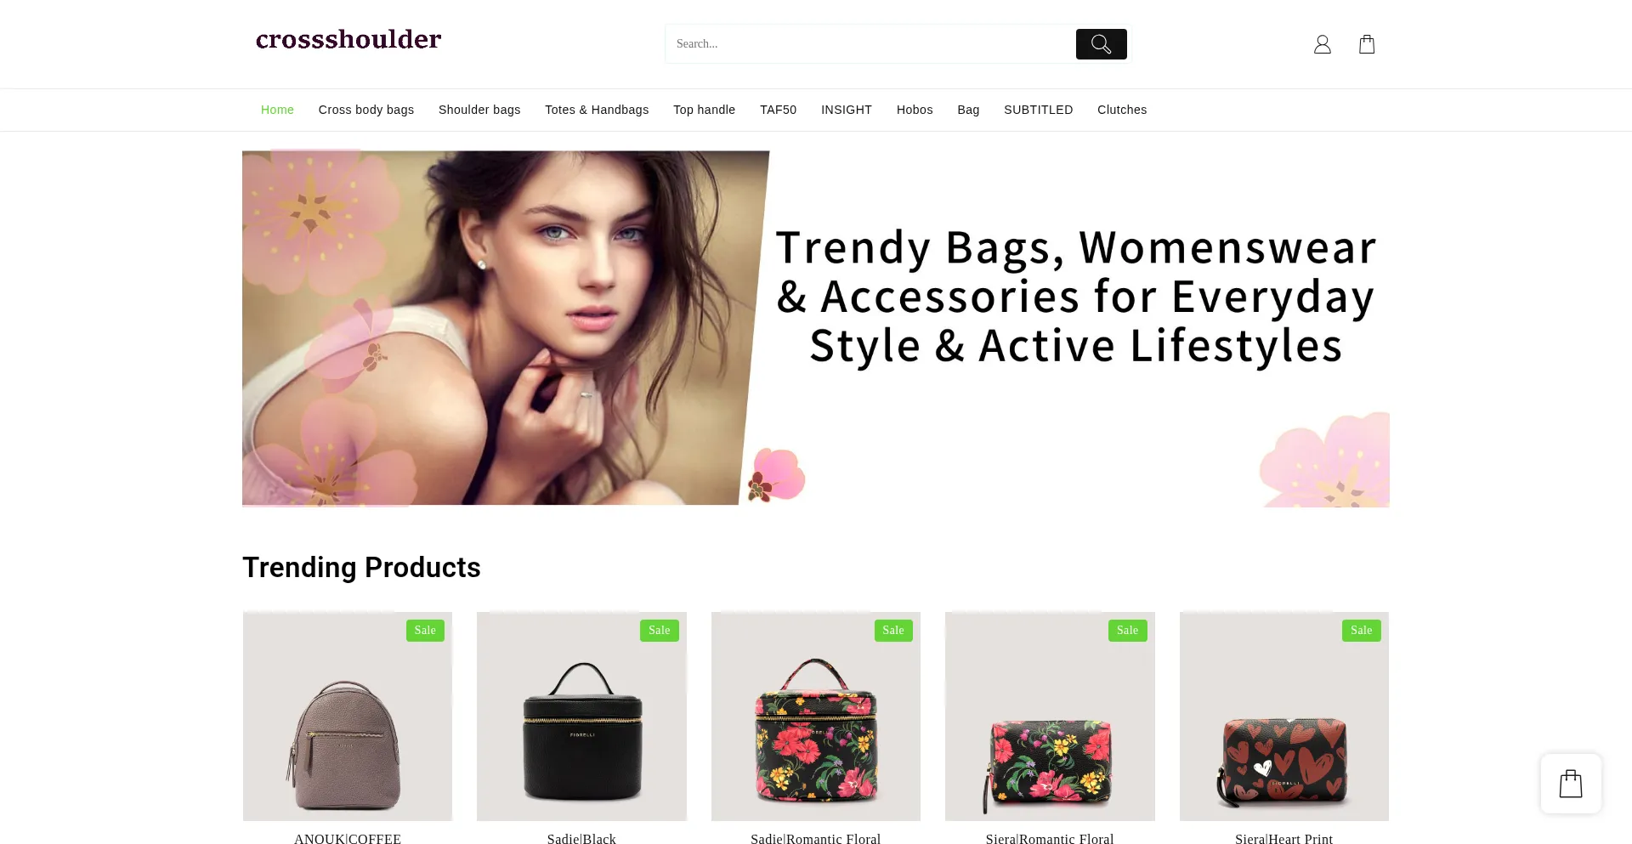Go to Home menu item
Screen dimensions: 1632x844
(x=277, y=110)
